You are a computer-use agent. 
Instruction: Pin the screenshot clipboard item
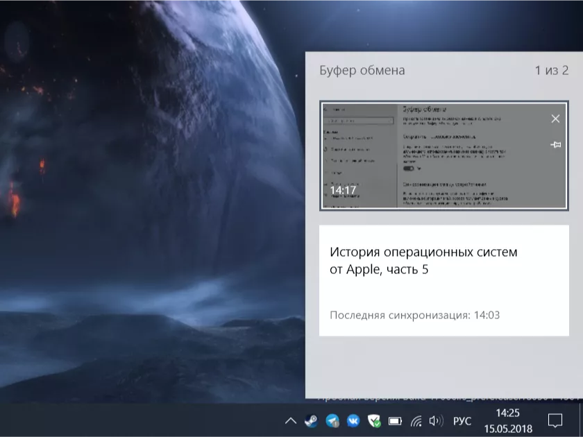[555, 144]
